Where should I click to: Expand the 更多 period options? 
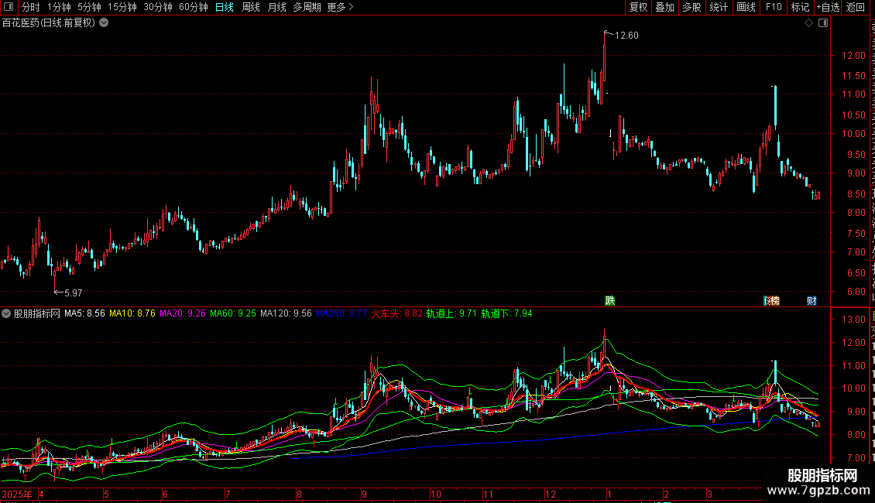(341, 7)
